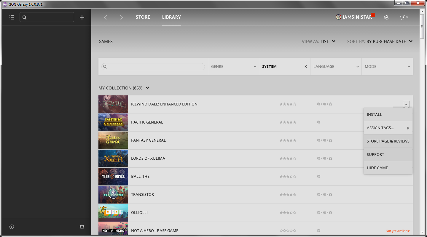Select TRANSISTOR title text
This screenshot has height=237, width=427.
pos(143,195)
